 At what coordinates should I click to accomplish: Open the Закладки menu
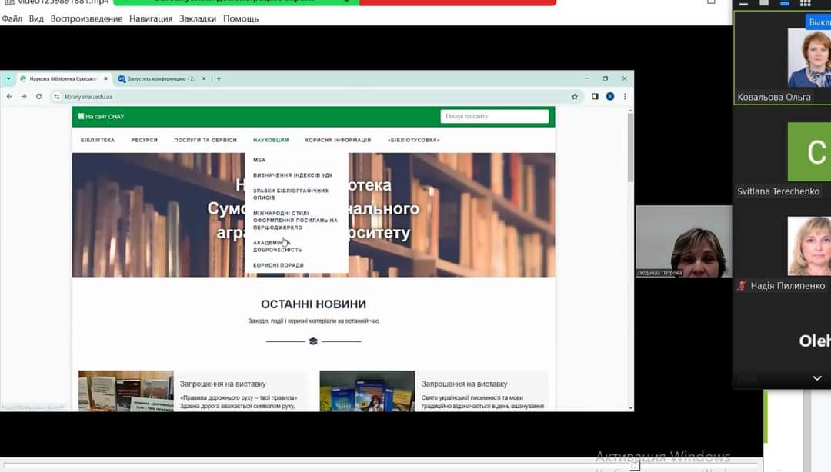[x=198, y=18]
